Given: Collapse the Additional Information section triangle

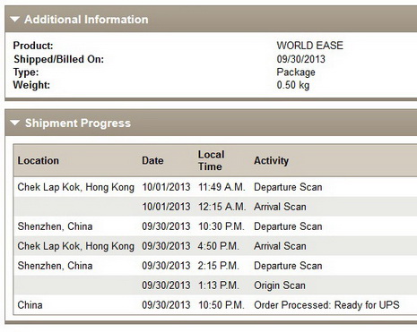Looking at the screenshot, I should pos(14,20).
